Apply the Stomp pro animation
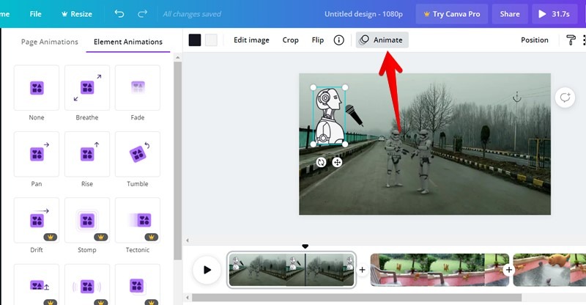 tap(86, 220)
